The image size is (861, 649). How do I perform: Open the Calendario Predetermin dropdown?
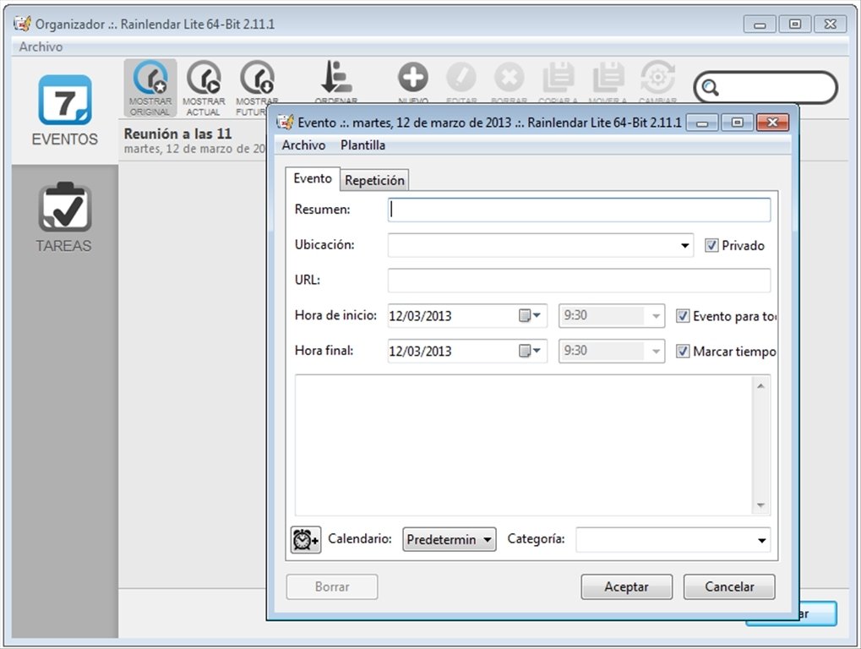tap(450, 540)
